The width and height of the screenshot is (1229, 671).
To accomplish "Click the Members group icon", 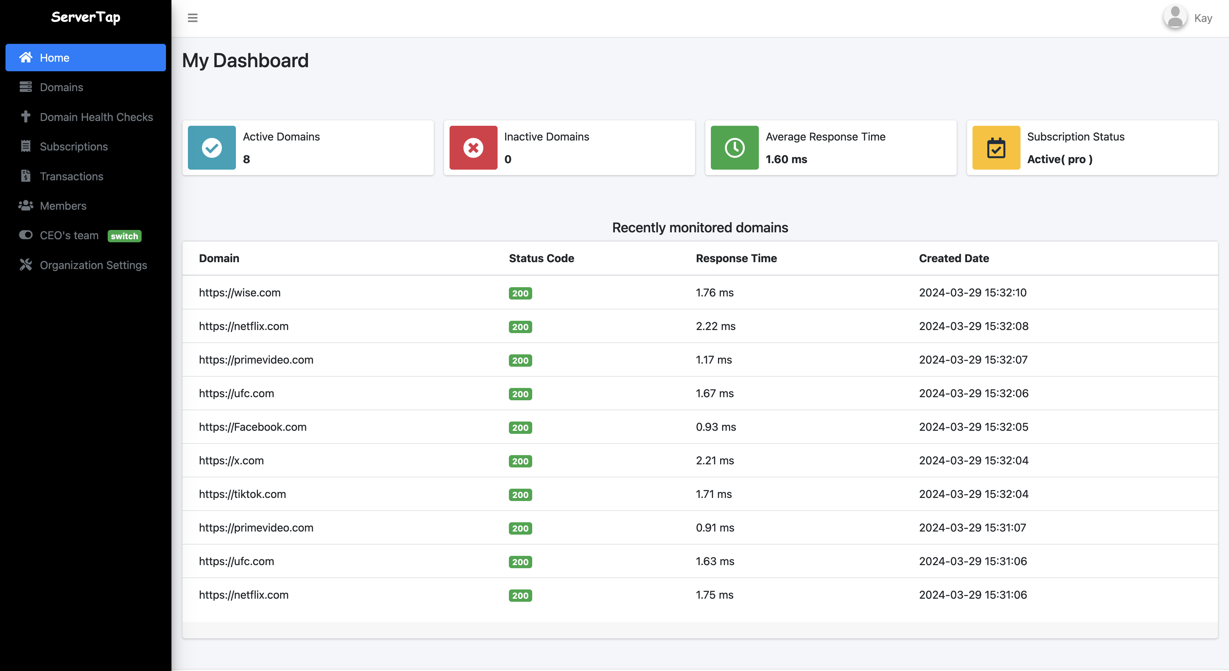I will pyautogui.click(x=26, y=206).
